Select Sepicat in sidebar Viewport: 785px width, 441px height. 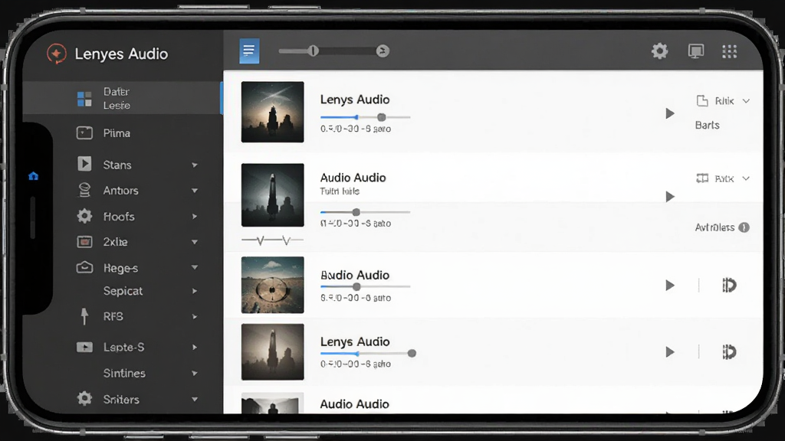[x=123, y=291]
